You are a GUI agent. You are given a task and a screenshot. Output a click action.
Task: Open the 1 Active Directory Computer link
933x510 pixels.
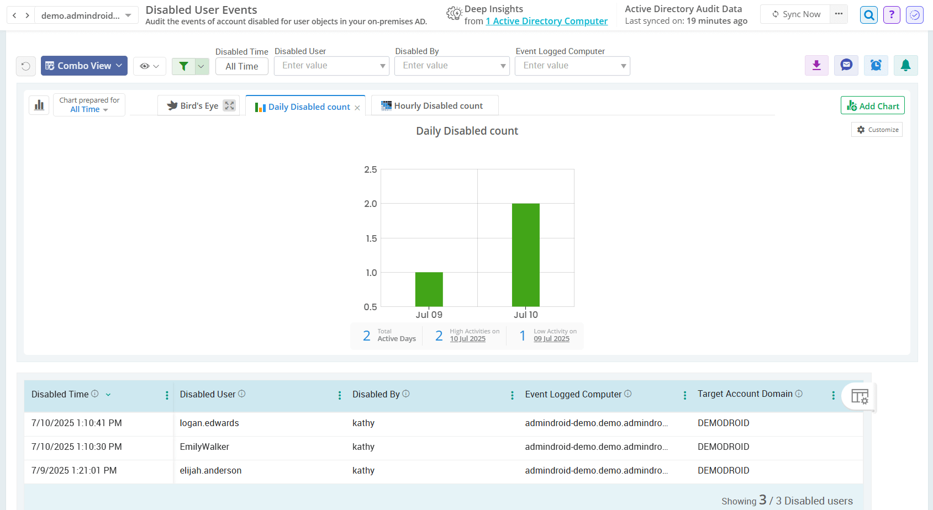(546, 21)
